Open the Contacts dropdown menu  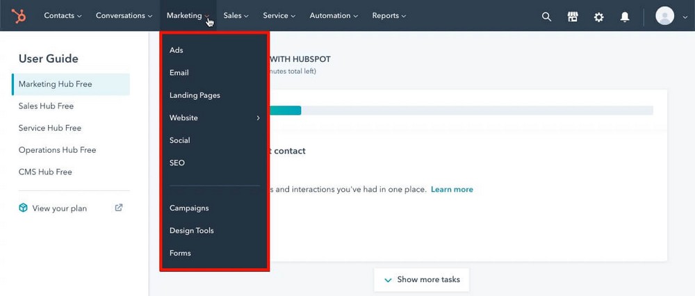tap(63, 15)
